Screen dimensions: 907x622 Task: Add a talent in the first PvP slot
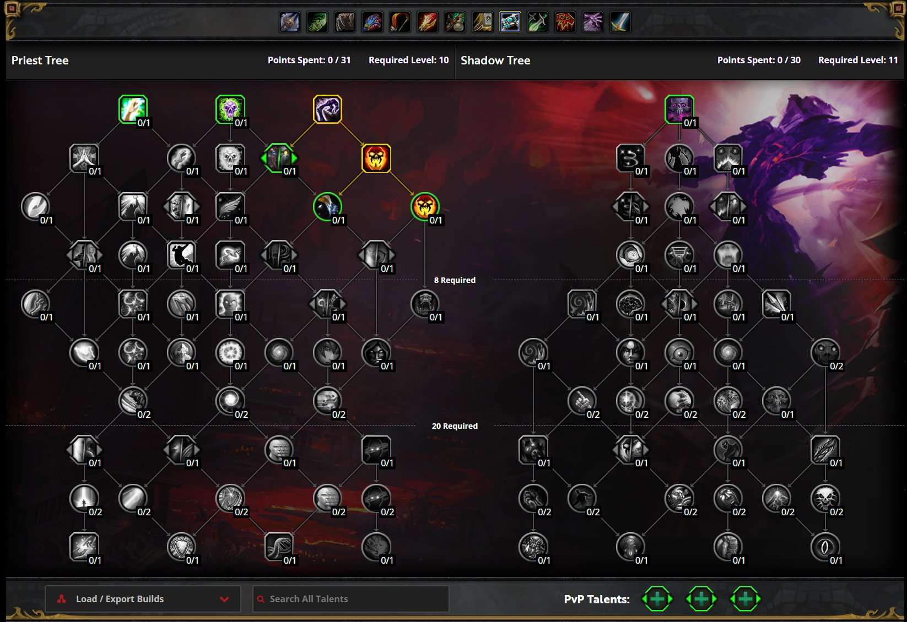click(657, 599)
